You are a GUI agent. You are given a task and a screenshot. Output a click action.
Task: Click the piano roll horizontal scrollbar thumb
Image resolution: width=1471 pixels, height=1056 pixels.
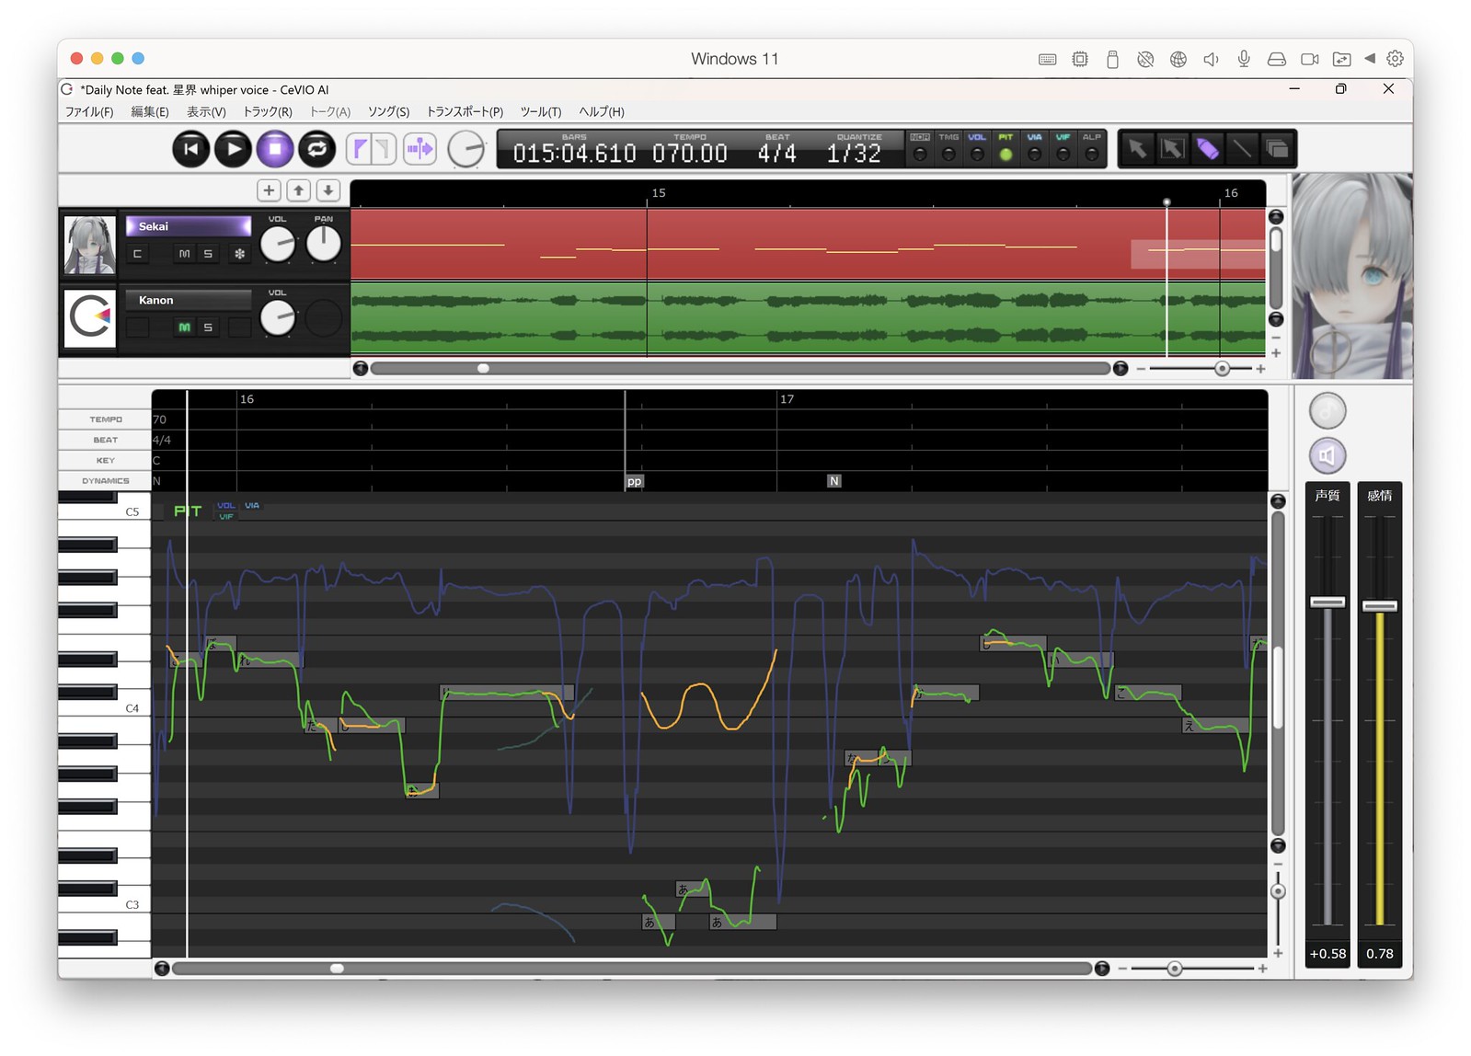337,969
